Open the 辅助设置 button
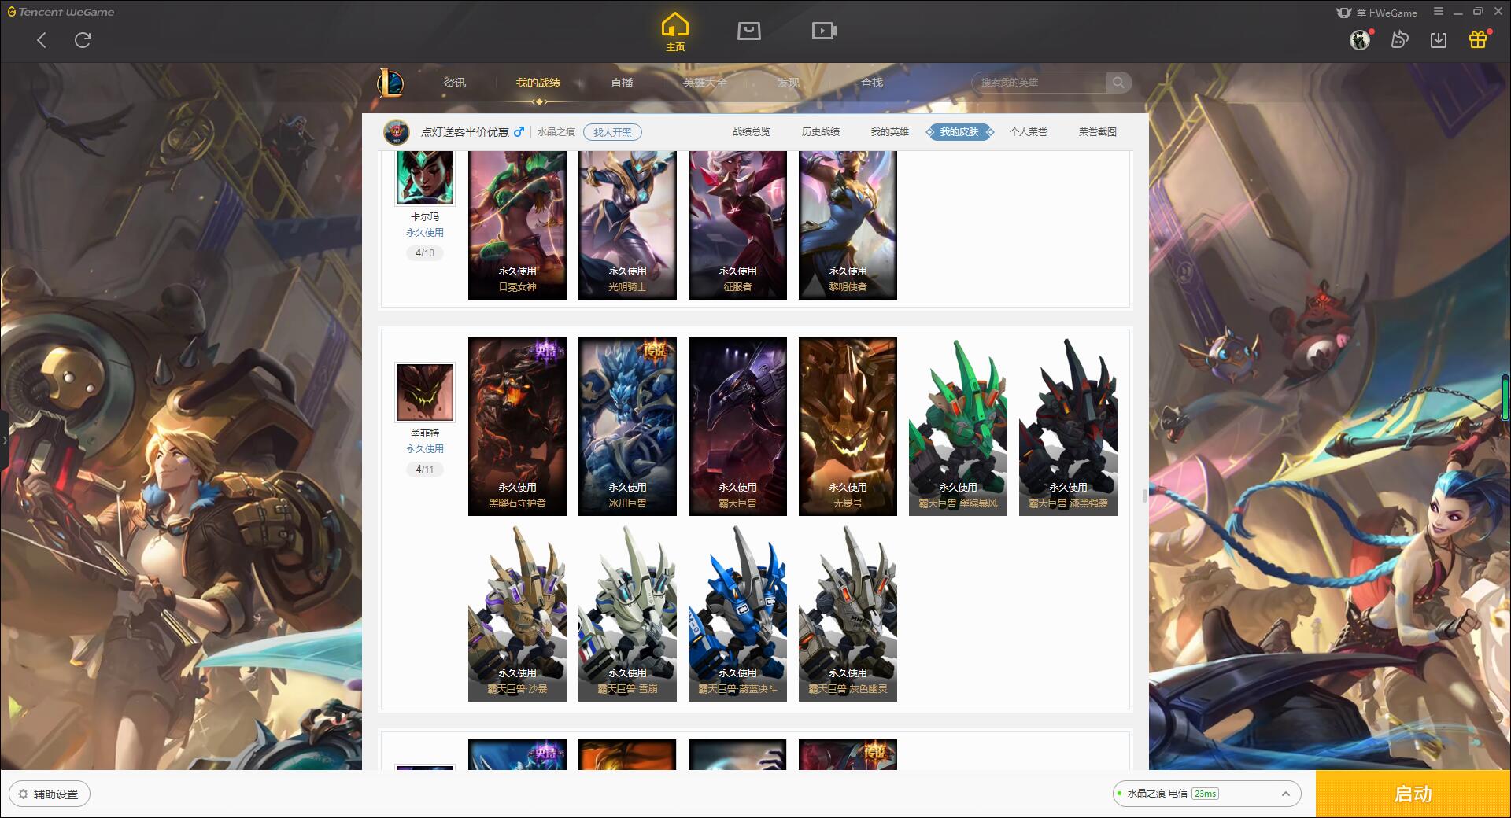The image size is (1511, 818). click(50, 794)
